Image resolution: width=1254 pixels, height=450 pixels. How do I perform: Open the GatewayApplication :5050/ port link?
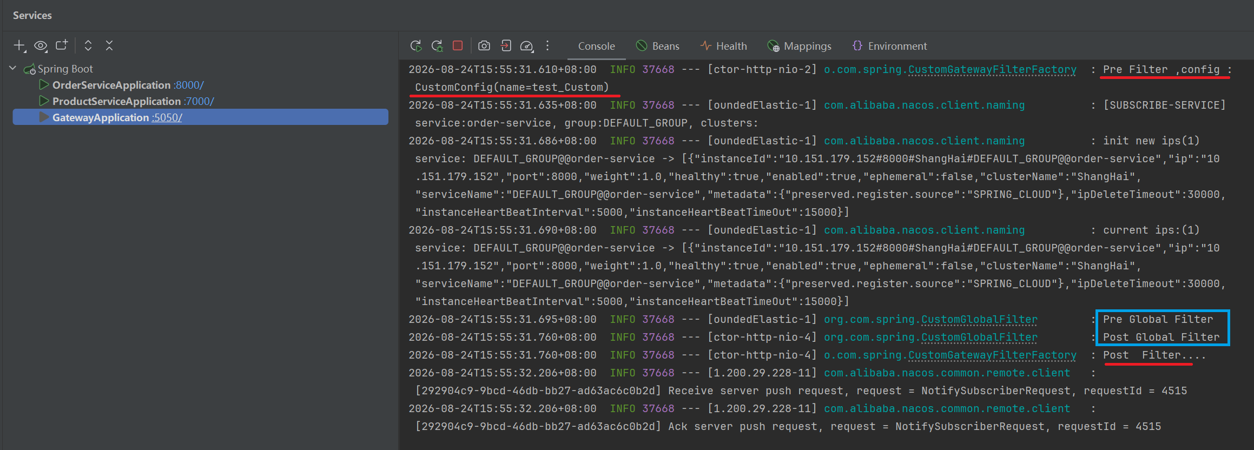167,117
